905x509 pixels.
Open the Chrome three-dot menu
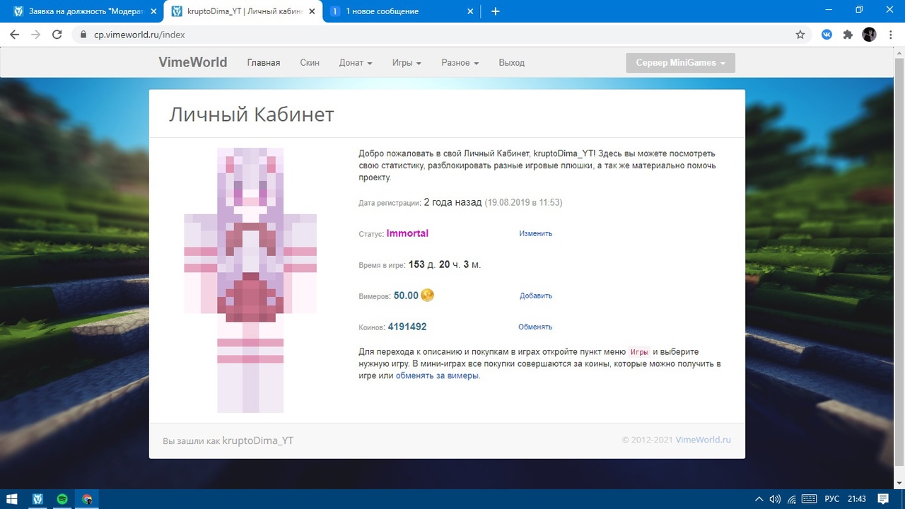890,34
